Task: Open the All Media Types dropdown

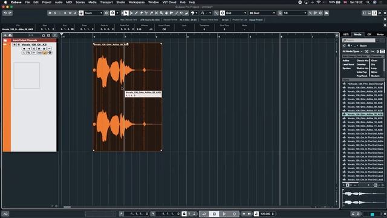Action: click(353, 51)
